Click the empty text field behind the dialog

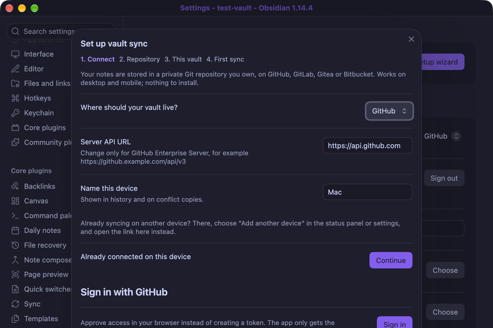pos(443,228)
